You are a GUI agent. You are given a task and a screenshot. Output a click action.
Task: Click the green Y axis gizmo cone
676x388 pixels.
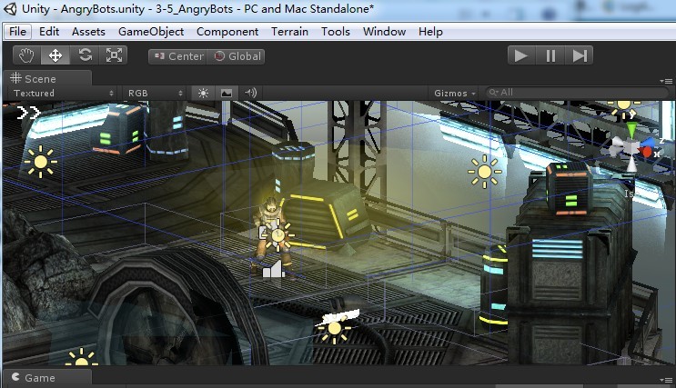[631, 129]
